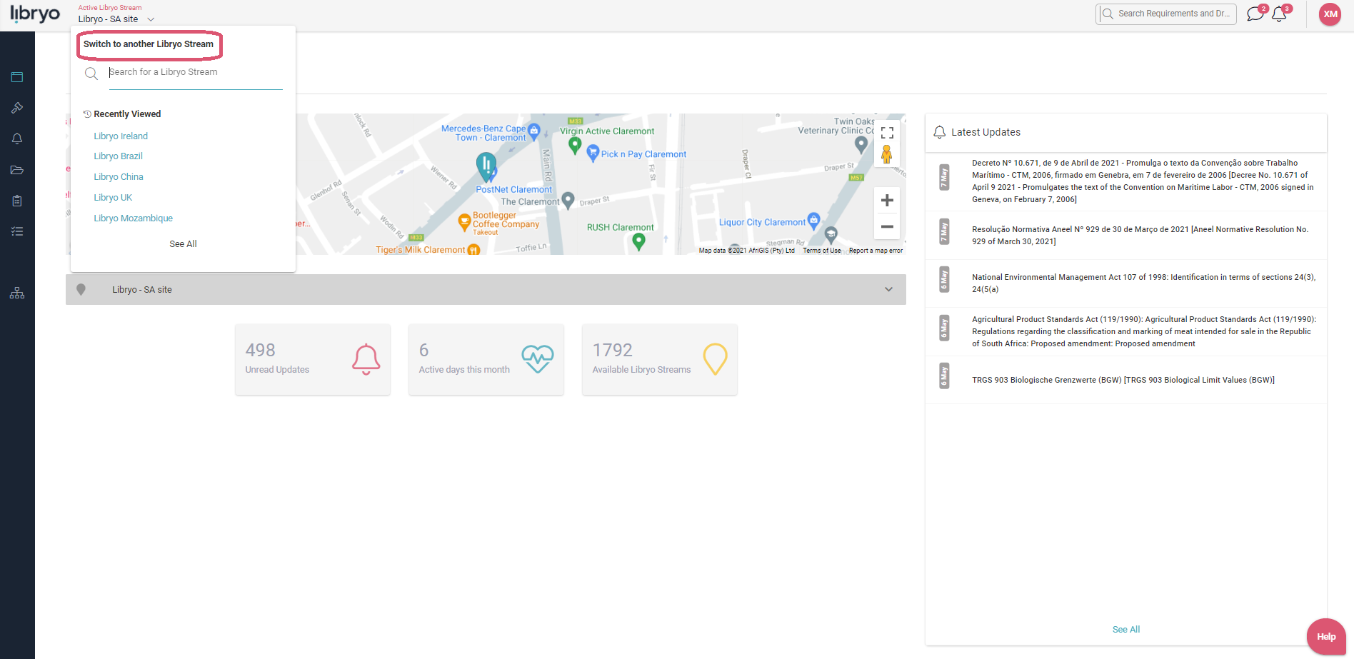The width and height of the screenshot is (1354, 659).
Task: Click the Virgin Active Claremont map pin
Action: (x=575, y=146)
